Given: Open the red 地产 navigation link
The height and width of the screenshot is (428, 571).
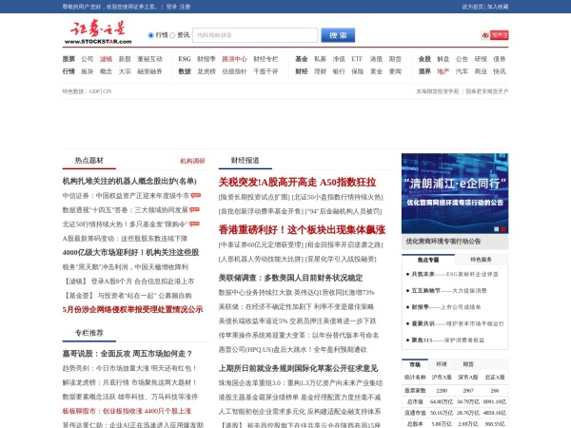Looking at the screenshot, I should click(x=443, y=71).
